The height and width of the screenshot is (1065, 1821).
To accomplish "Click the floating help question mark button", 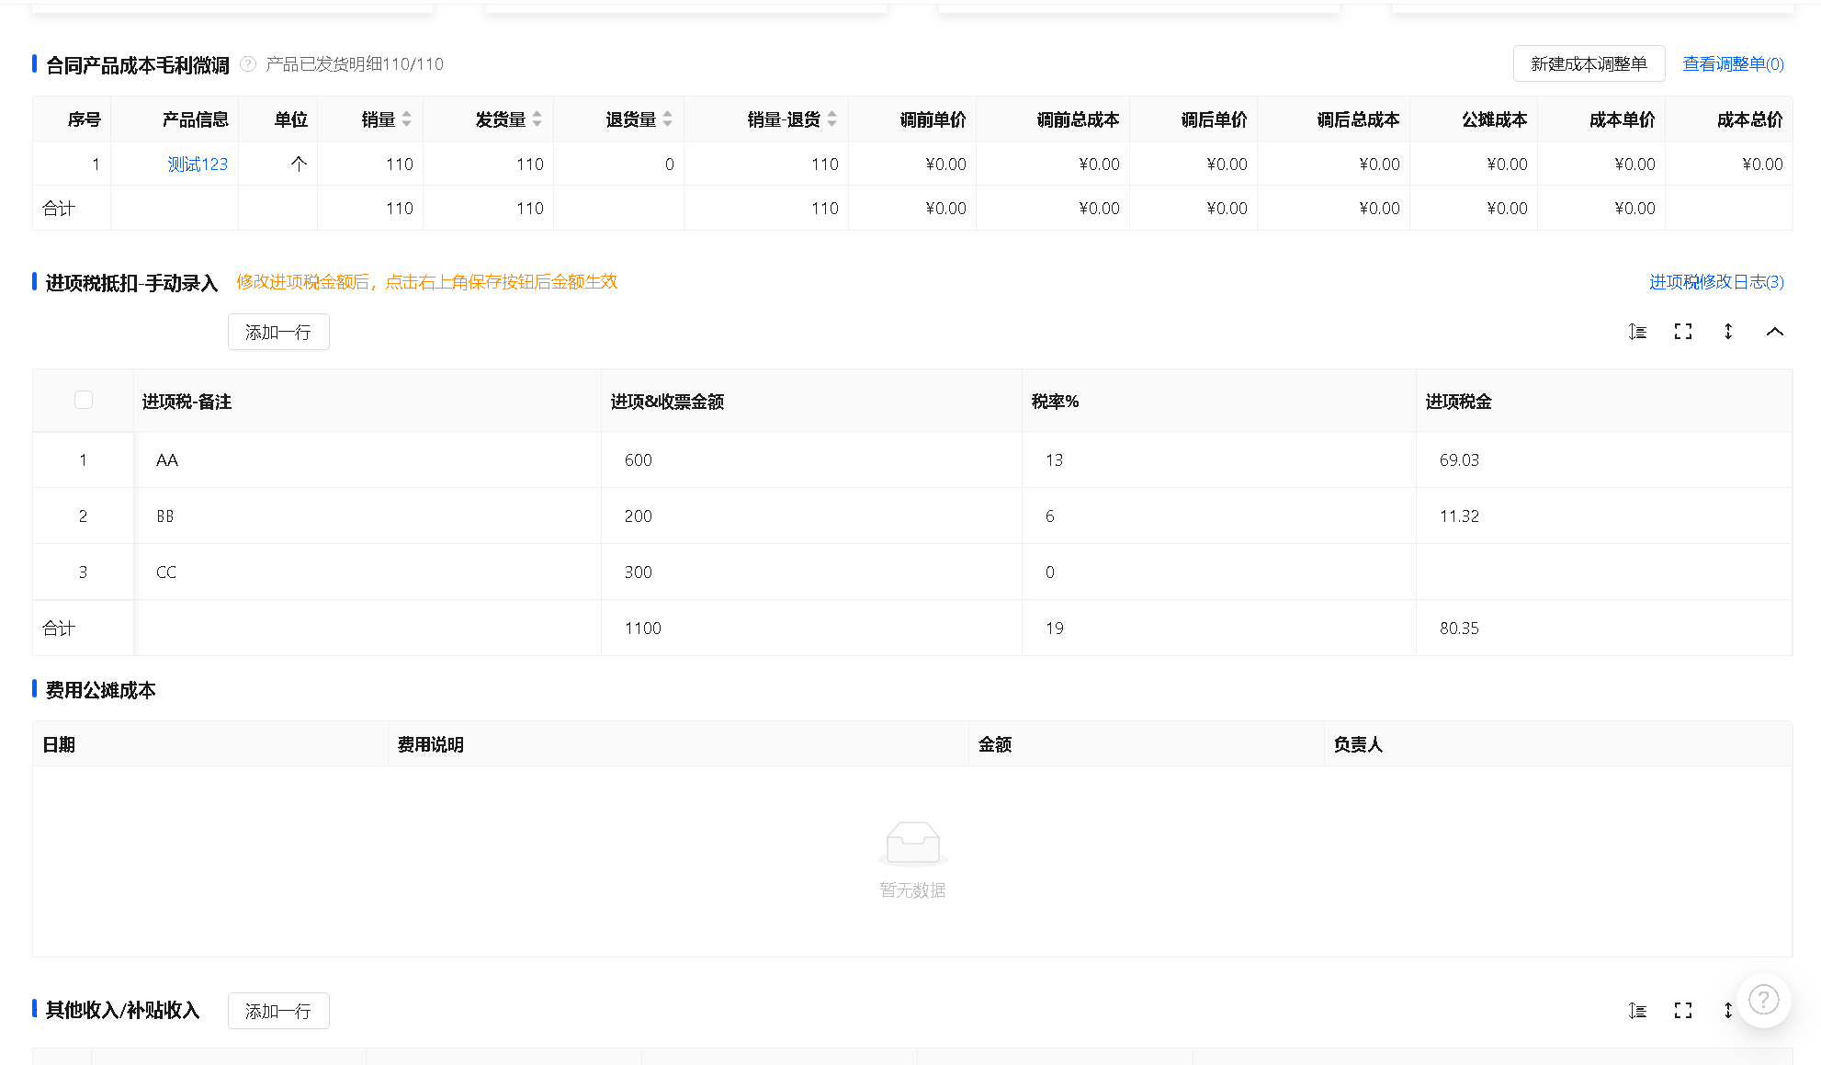I will click(x=1763, y=1000).
